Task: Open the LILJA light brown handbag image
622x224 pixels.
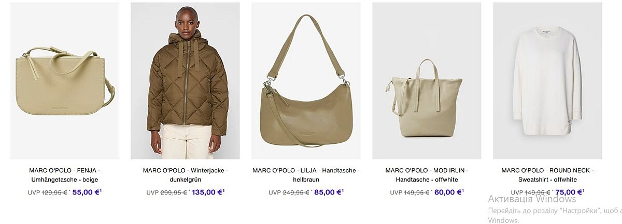Action: click(x=306, y=81)
